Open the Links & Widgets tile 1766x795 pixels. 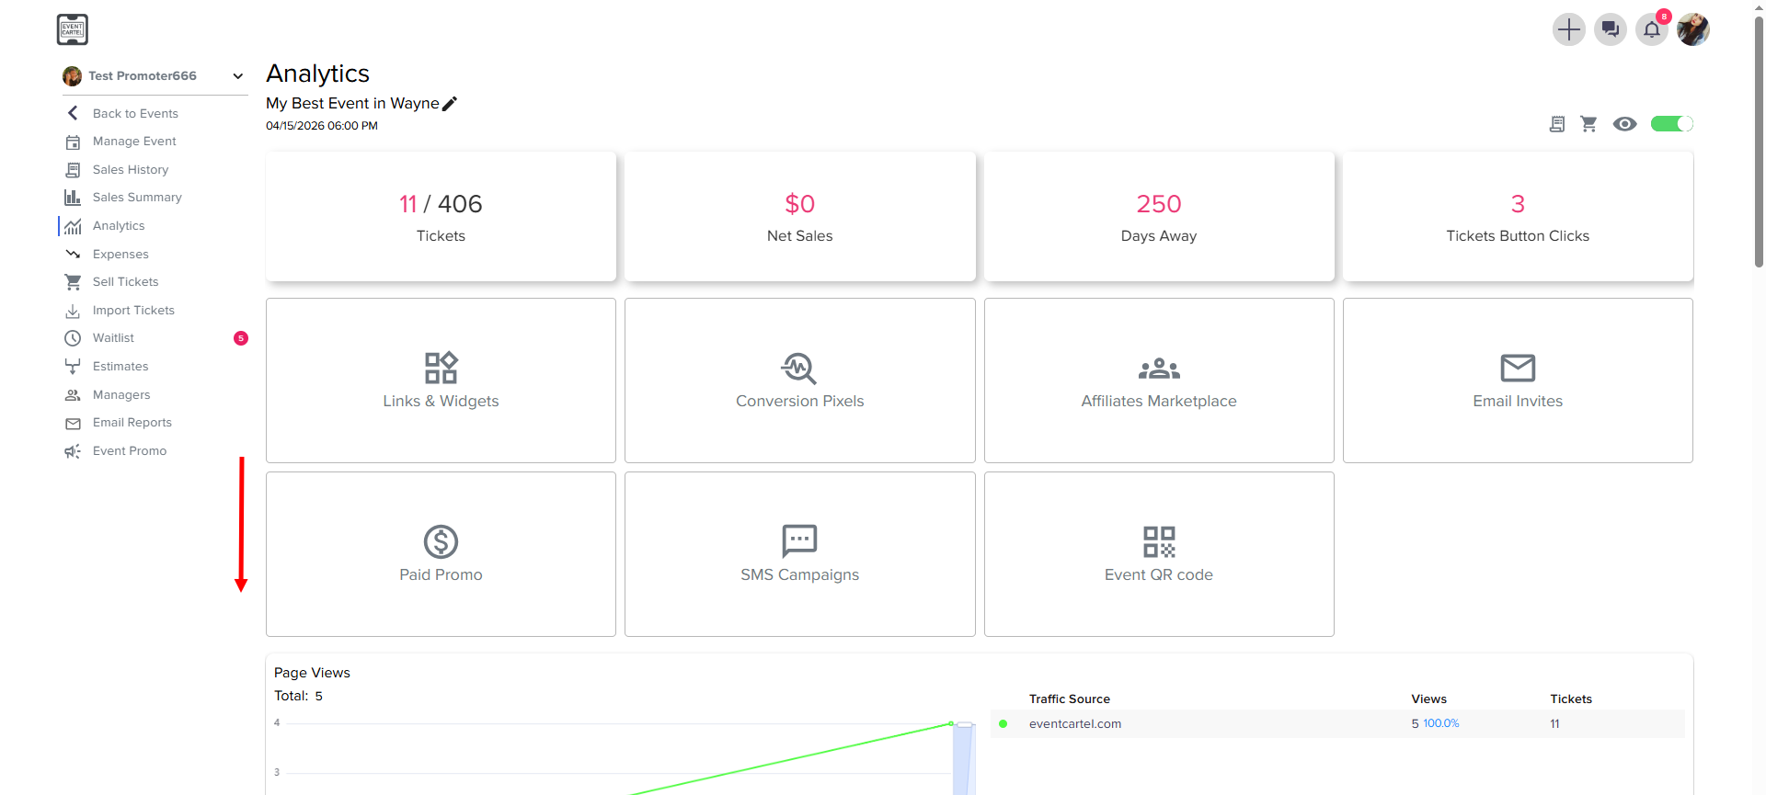(x=441, y=380)
